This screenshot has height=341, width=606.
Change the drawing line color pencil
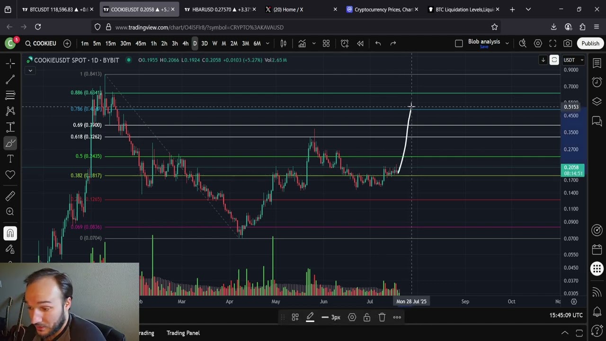point(310,317)
